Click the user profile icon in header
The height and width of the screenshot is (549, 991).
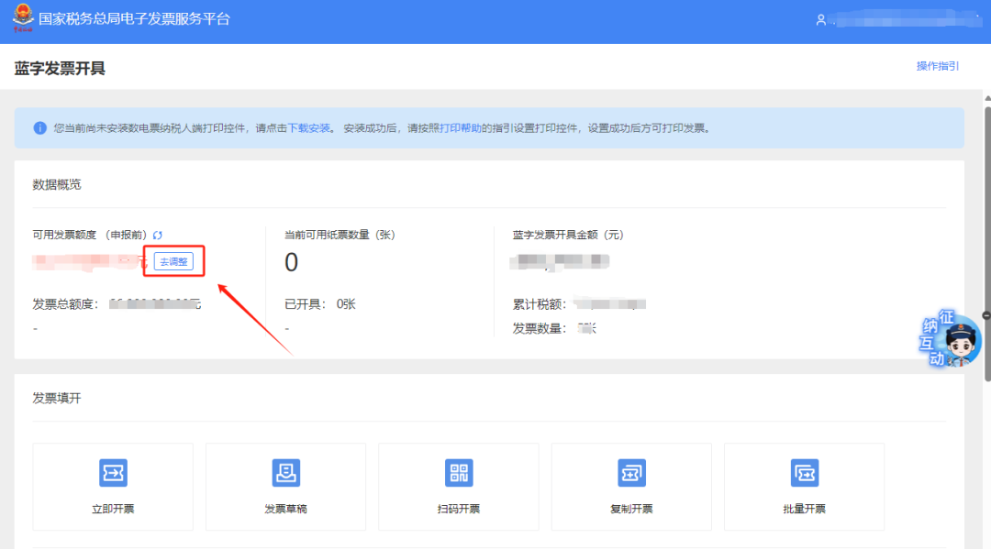[x=820, y=19]
